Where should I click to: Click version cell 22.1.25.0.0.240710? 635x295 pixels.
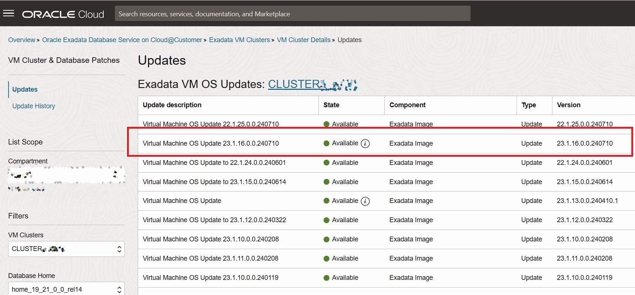[x=585, y=124]
